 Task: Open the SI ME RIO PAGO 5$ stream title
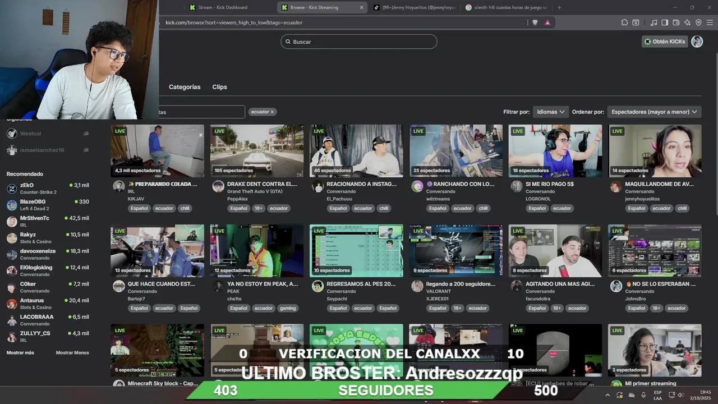(x=550, y=184)
